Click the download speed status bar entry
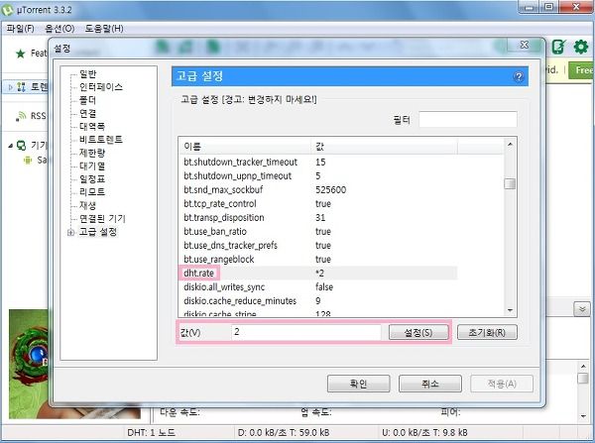595x443 pixels. pos(284,433)
